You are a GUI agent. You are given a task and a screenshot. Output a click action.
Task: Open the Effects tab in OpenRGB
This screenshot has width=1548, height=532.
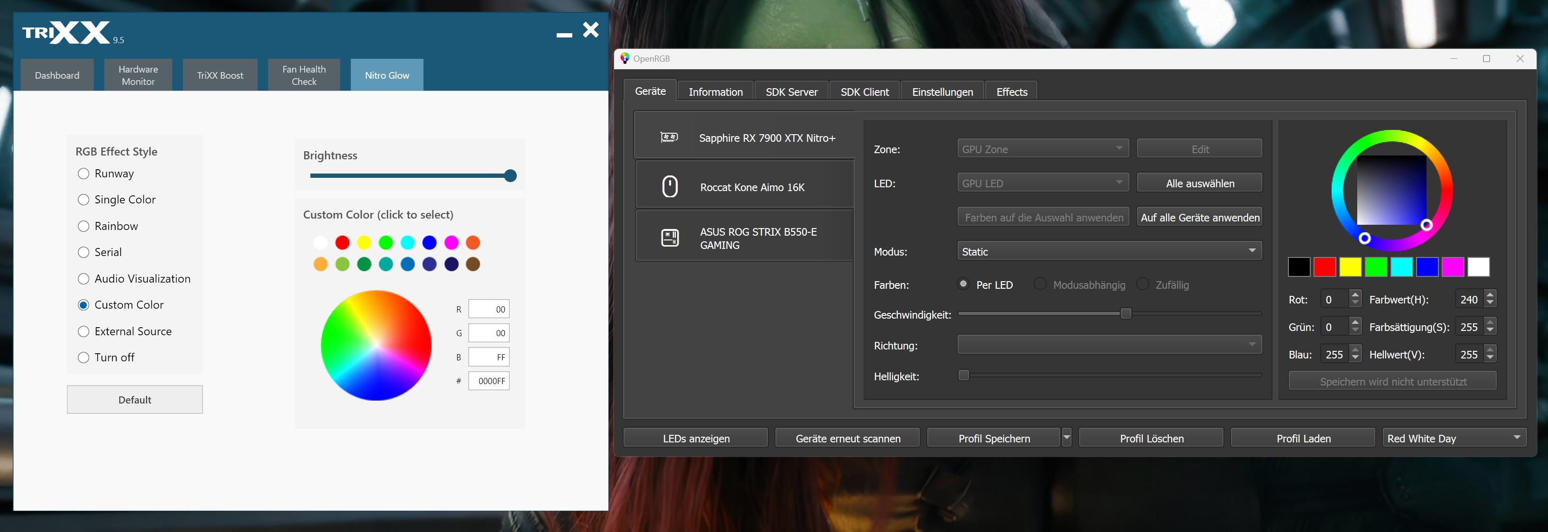coord(1012,91)
